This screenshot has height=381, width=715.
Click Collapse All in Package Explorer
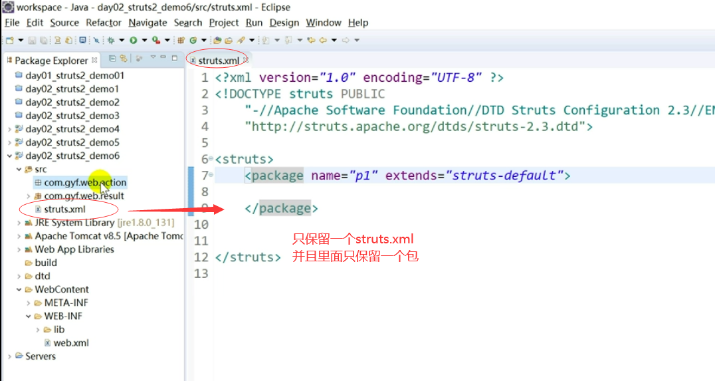[x=112, y=59]
